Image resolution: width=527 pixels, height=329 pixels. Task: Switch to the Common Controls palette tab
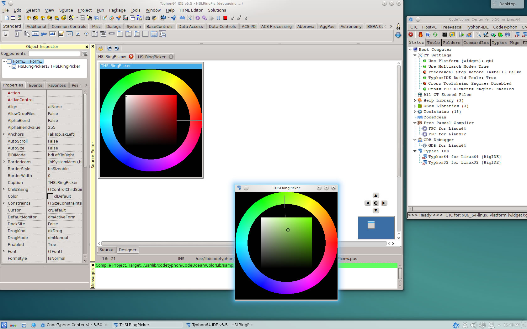[69, 26]
